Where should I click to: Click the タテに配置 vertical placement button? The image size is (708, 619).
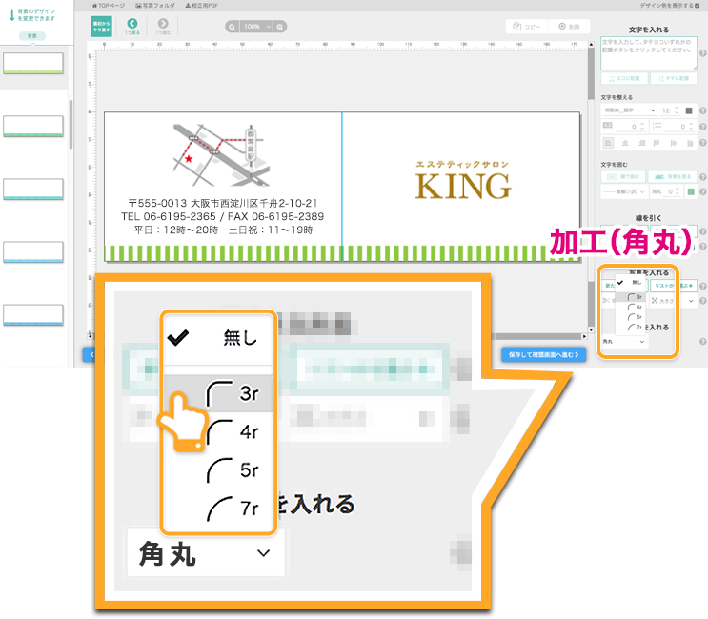pyautogui.click(x=674, y=78)
